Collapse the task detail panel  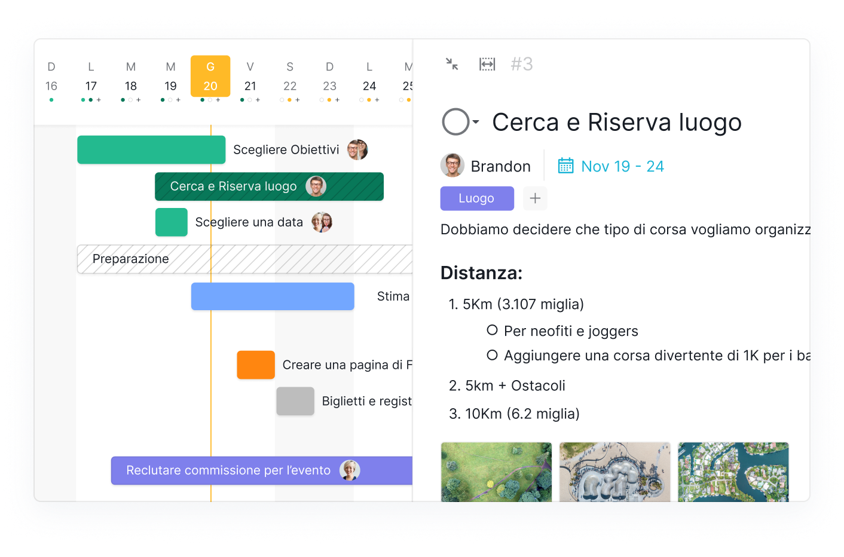pos(452,64)
